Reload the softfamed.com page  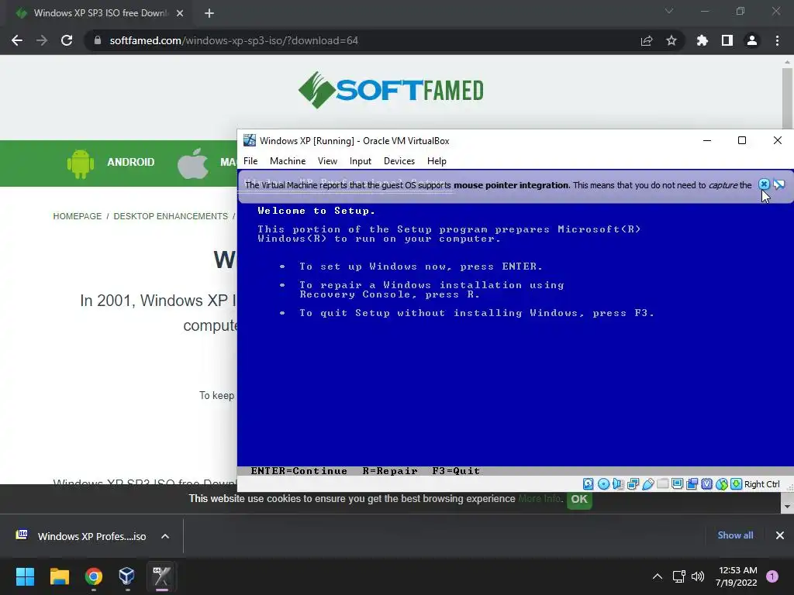coord(67,40)
